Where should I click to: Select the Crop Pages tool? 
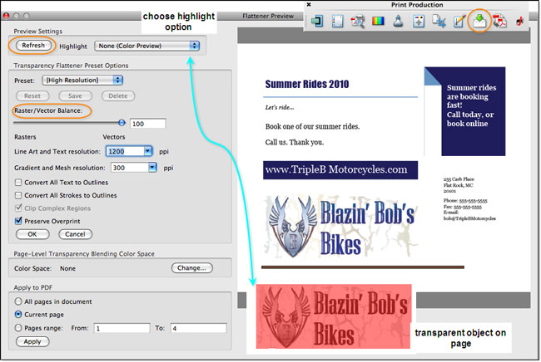tap(439, 22)
